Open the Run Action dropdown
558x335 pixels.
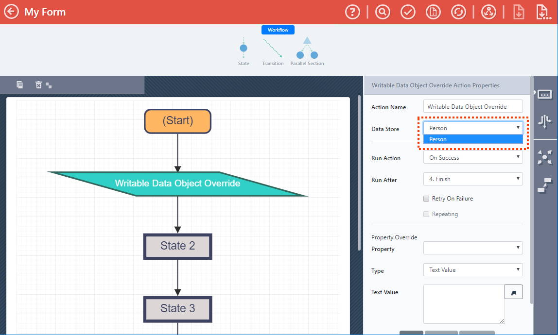coord(473,157)
